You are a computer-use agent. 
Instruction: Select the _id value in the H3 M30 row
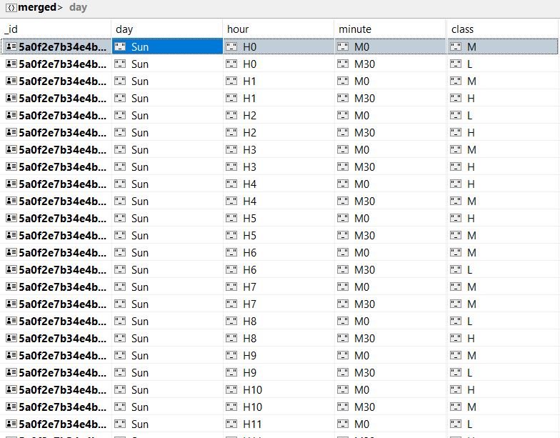(x=63, y=167)
